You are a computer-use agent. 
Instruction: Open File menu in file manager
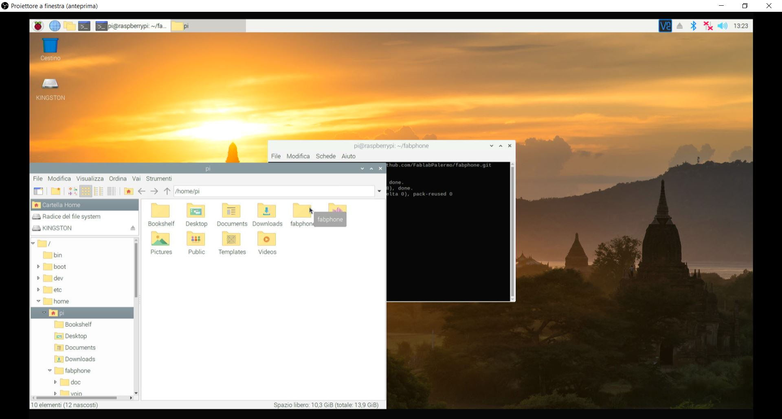(38, 179)
